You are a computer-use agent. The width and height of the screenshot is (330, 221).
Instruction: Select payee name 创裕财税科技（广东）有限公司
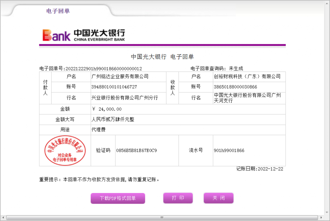(x=247, y=76)
